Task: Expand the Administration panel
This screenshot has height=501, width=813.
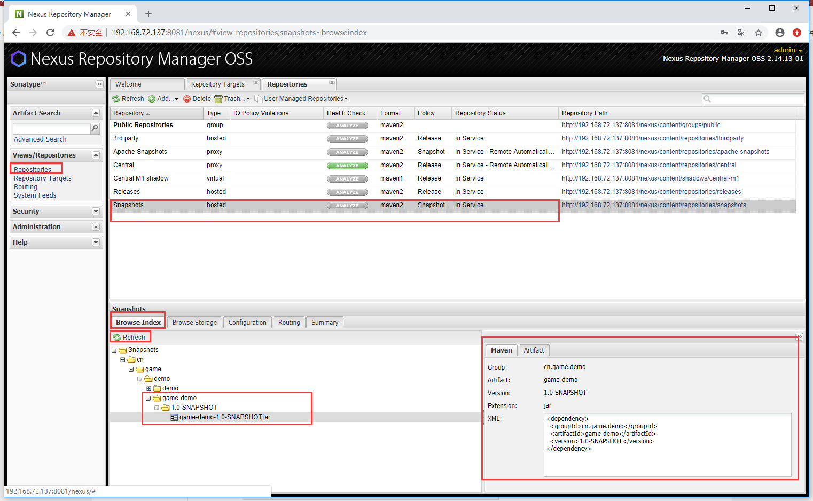Action: pos(96,227)
